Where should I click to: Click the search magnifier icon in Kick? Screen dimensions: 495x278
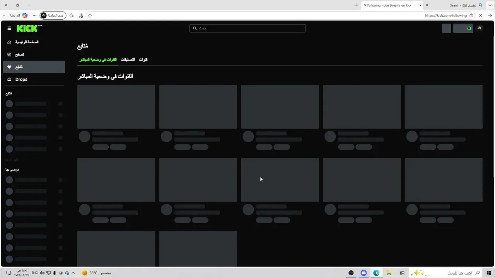(x=195, y=28)
